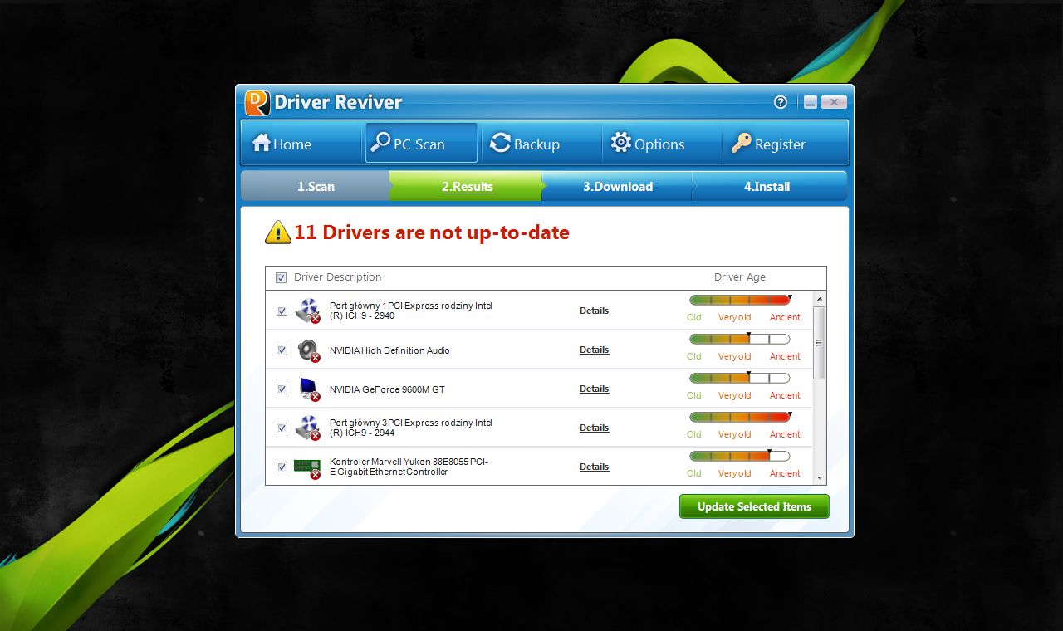The image size is (1063, 631).
Task: Click device icon for ICH9 - 2940 port
Action: (x=308, y=311)
